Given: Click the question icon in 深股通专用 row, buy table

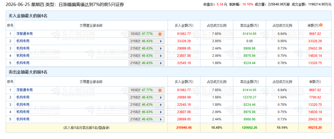Looking at the screenshot, I should coord(160,34).
